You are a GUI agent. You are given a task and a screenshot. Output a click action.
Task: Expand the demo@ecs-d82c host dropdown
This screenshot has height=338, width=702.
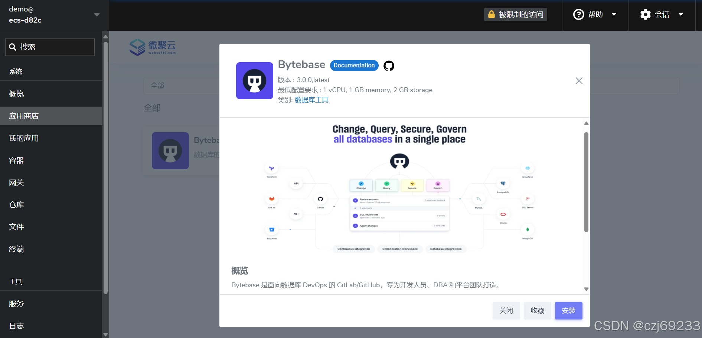(97, 15)
